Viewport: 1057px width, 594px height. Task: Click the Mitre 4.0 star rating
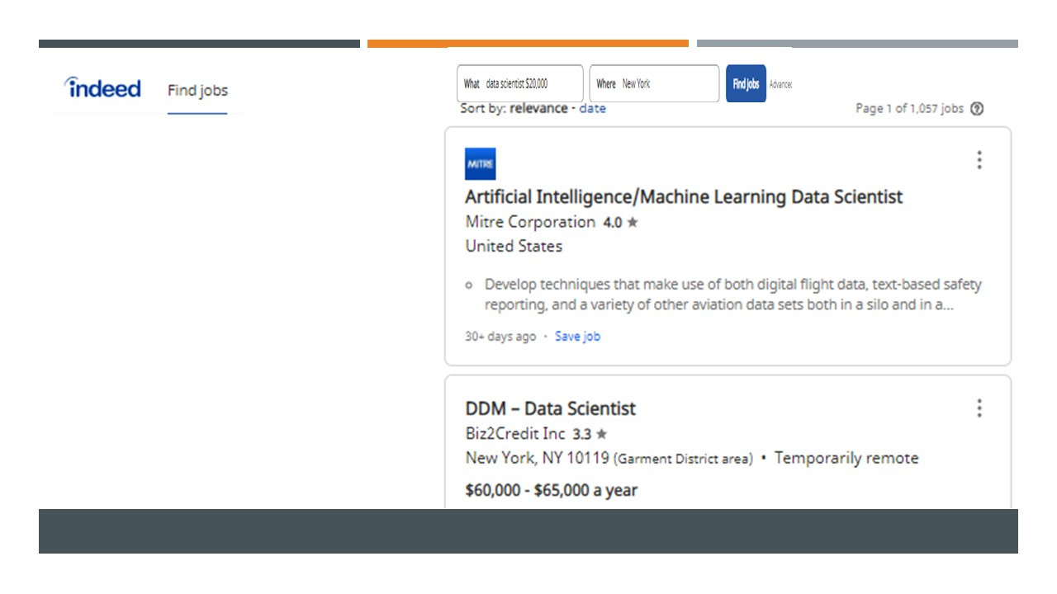pyautogui.click(x=620, y=222)
